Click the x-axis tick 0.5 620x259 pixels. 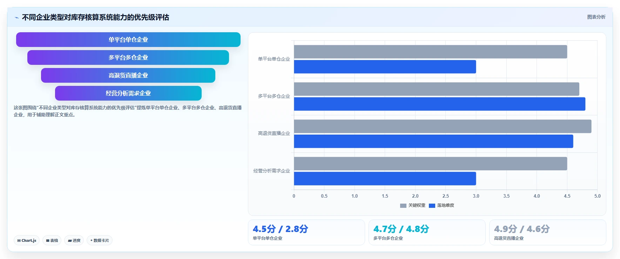(x=324, y=196)
